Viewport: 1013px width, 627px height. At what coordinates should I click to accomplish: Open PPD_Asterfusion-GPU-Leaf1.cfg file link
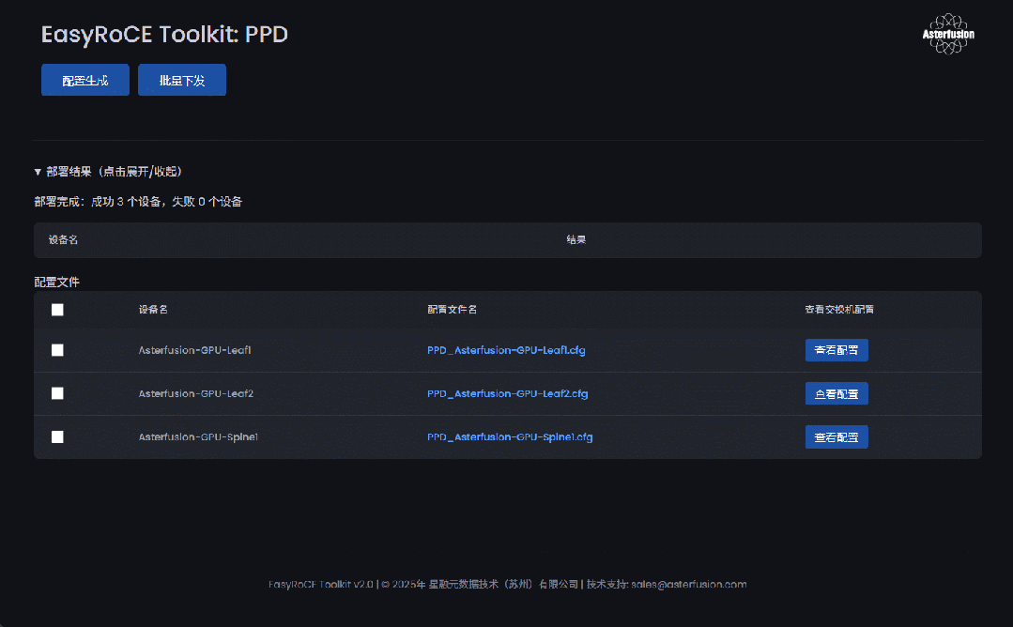[x=506, y=350]
